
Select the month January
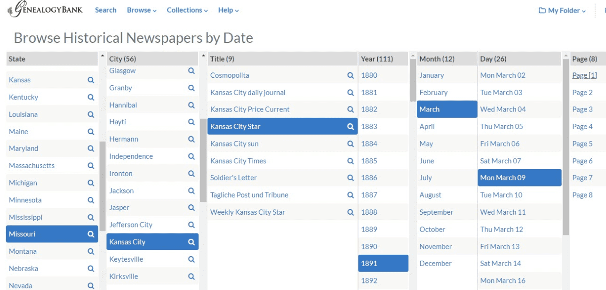[x=431, y=75]
